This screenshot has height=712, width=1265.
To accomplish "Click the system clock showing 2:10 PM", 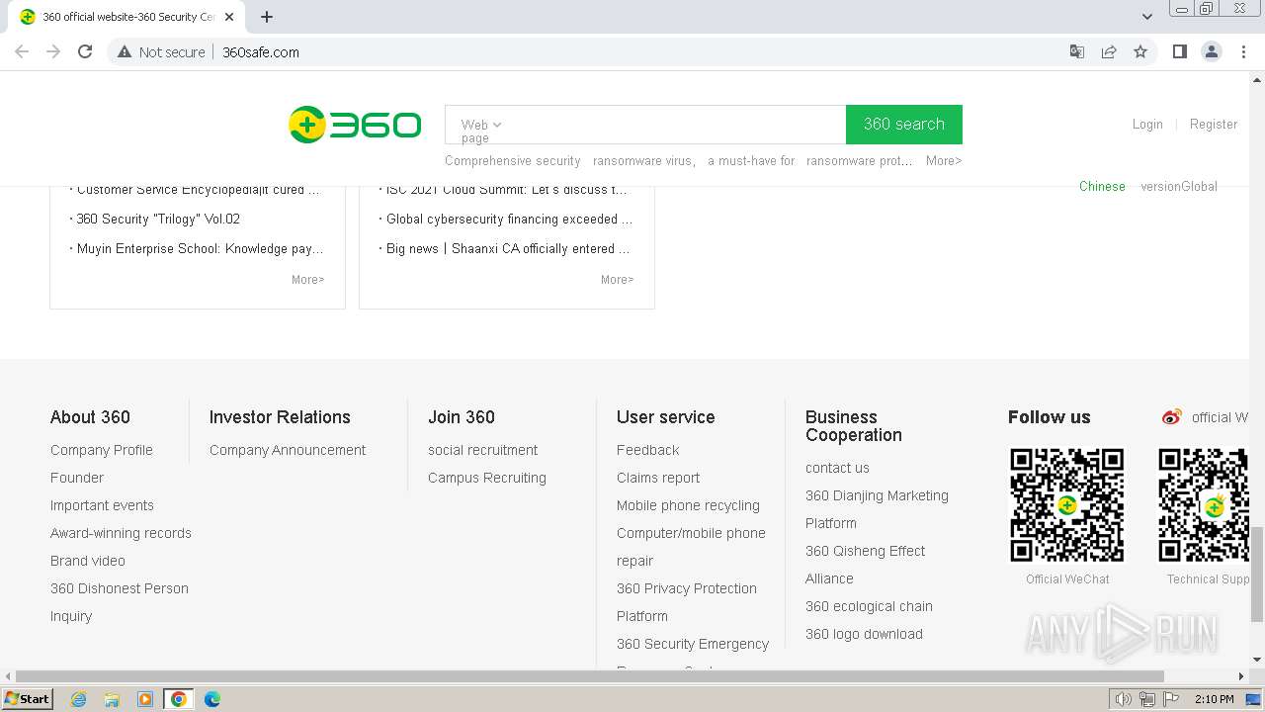I will pyautogui.click(x=1214, y=699).
